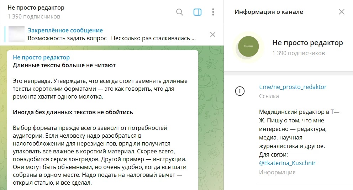353x190 pixels.
Task: Open the pinned message thumbnail
Action: coord(16,35)
